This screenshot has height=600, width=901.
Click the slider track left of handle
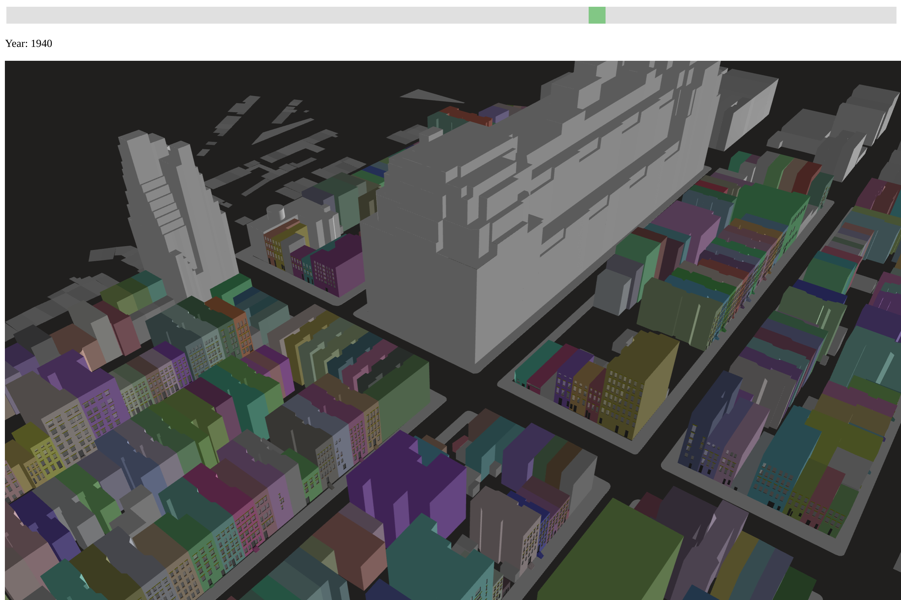coord(297,15)
